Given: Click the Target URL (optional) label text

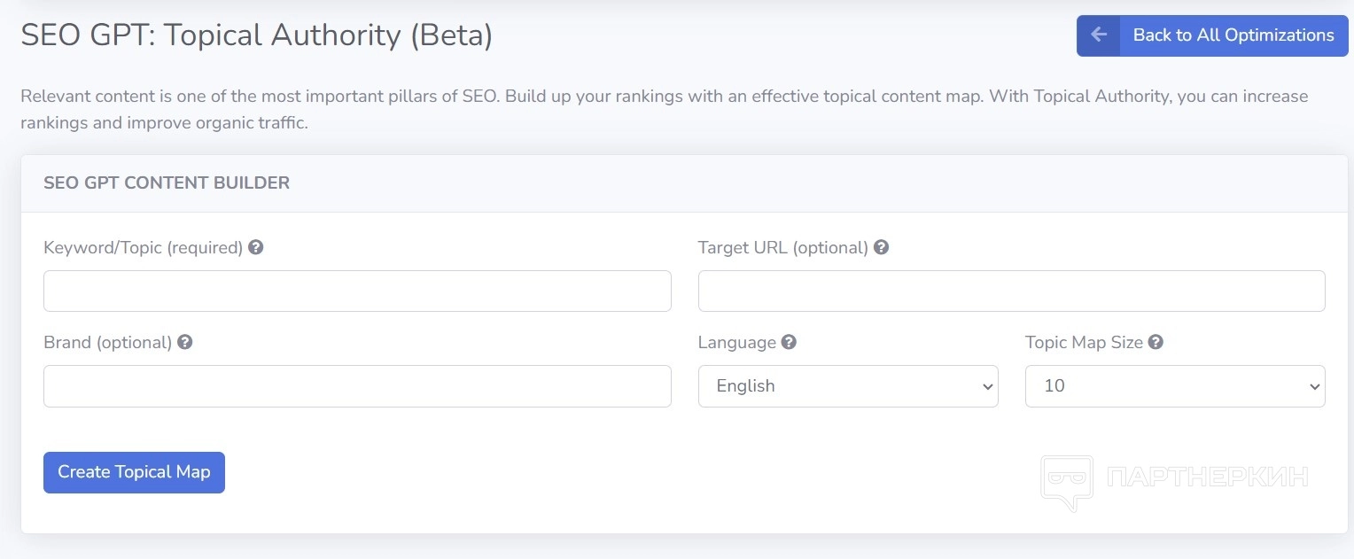Looking at the screenshot, I should click(782, 248).
